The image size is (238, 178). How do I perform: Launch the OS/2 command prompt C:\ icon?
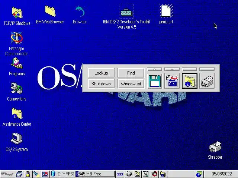point(172,81)
